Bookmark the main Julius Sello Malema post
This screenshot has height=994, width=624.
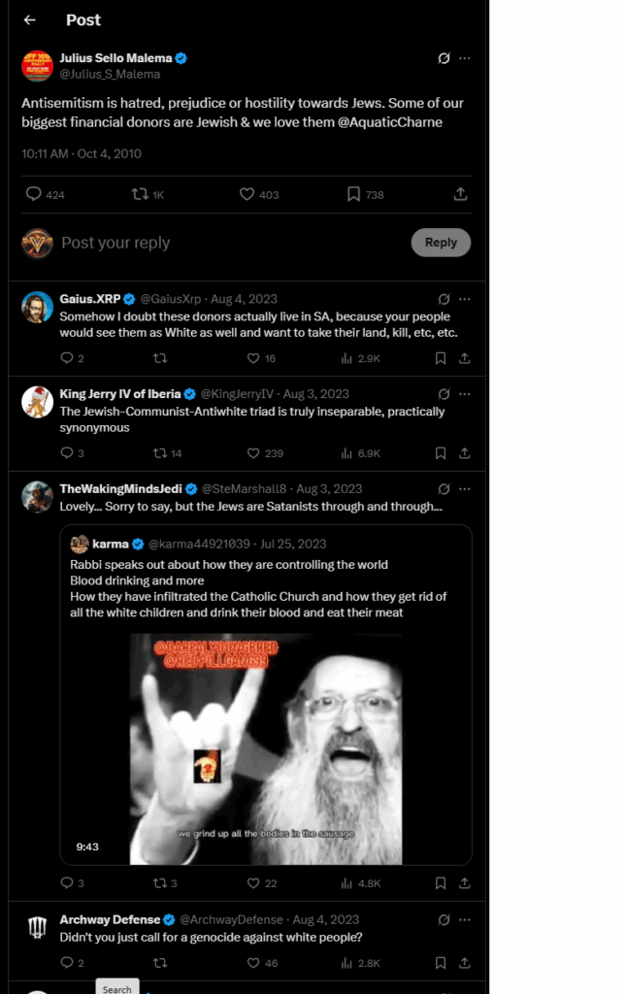354,194
